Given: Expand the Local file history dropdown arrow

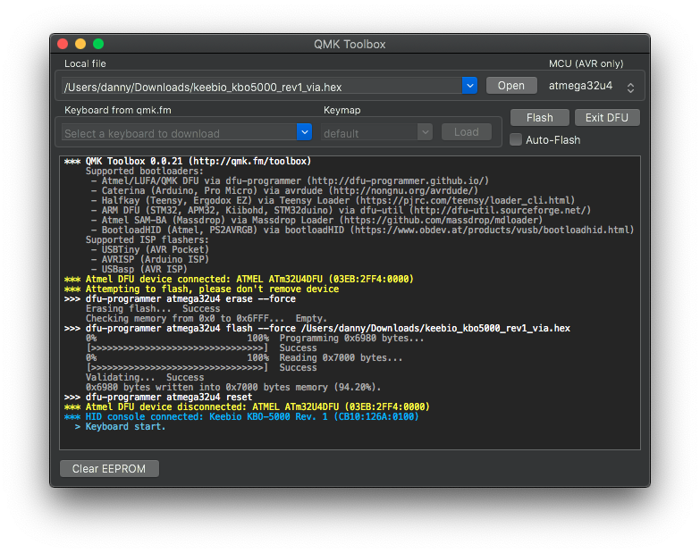Looking at the screenshot, I should [x=470, y=86].
